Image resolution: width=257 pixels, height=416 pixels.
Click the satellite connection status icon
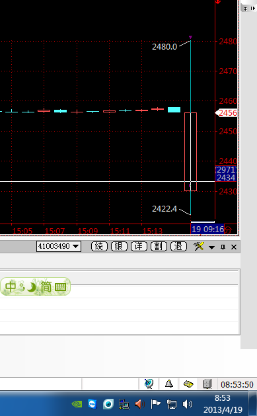tap(149, 384)
